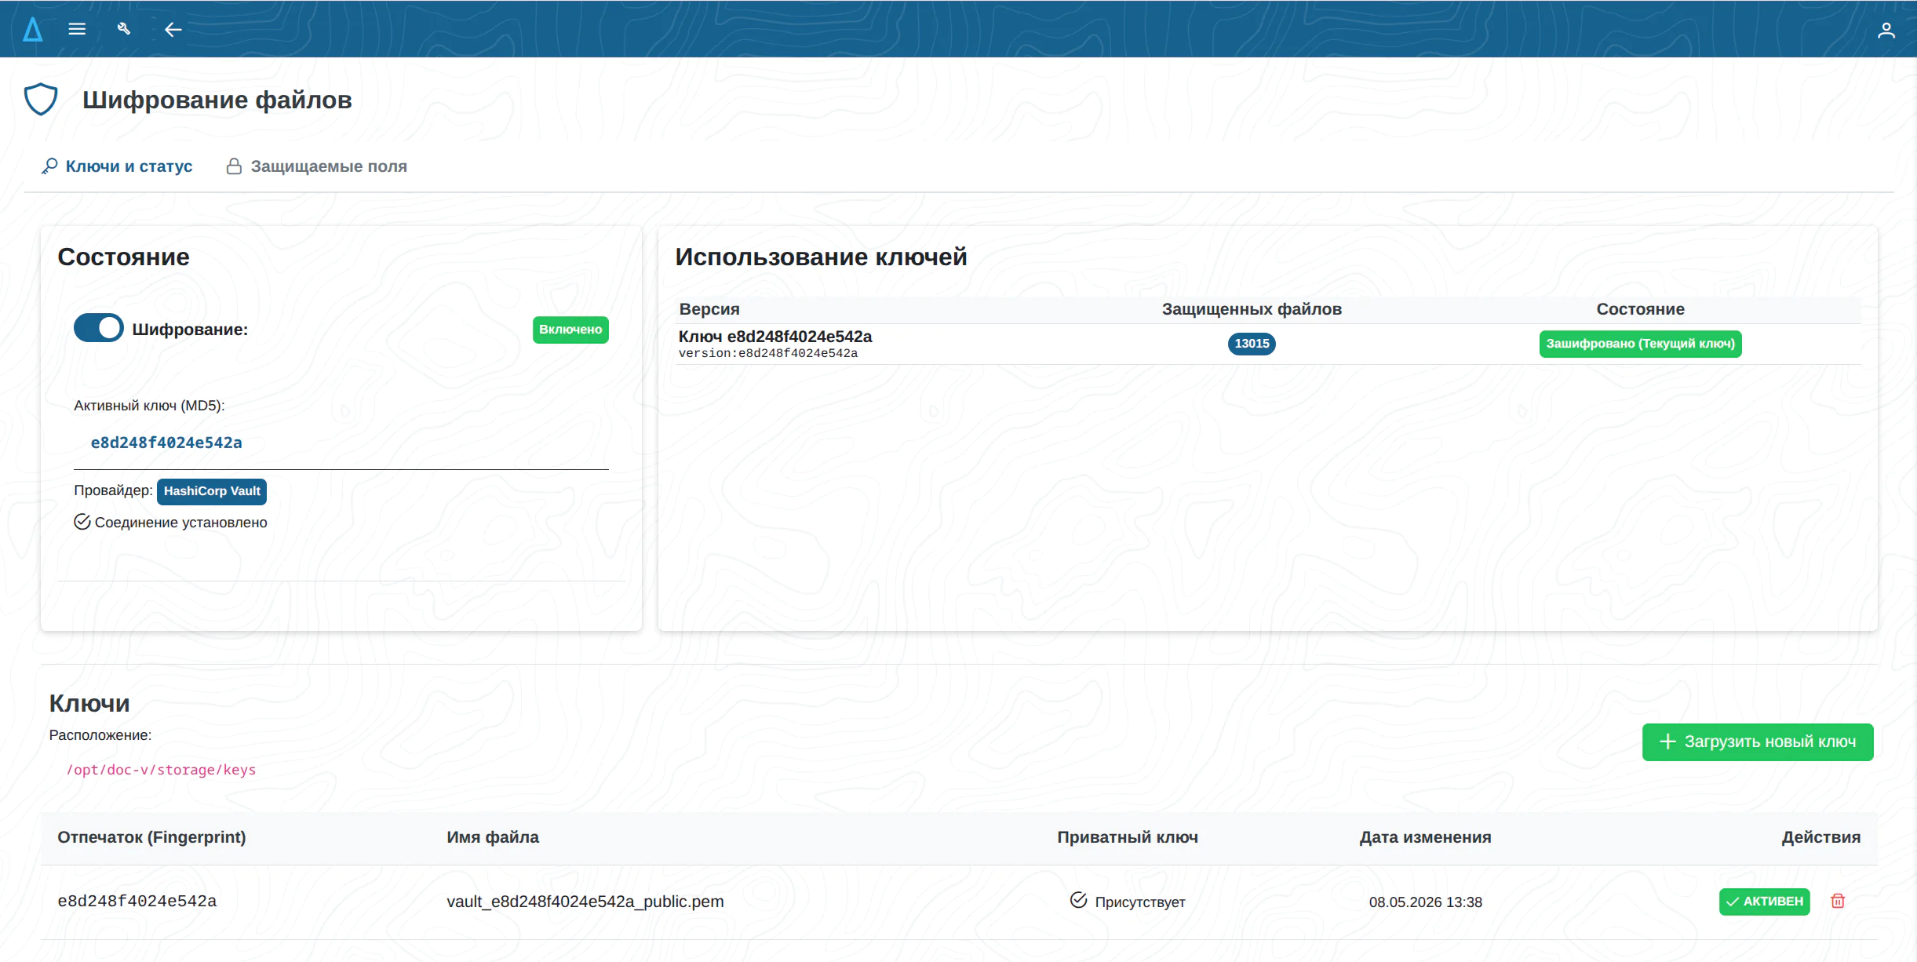Image resolution: width=1917 pixels, height=962 pixels.
Task: Click the connection established checkmark icon
Action: pyautogui.click(x=82, y=522)
